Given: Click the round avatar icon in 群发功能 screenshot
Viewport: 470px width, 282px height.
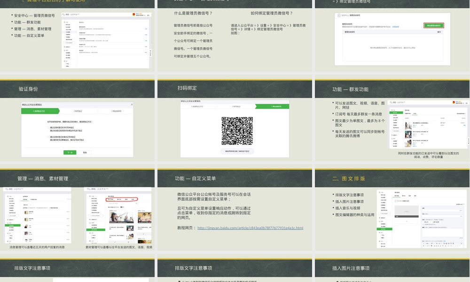Looking at the screenshot, I should click(x=454, y=102).
